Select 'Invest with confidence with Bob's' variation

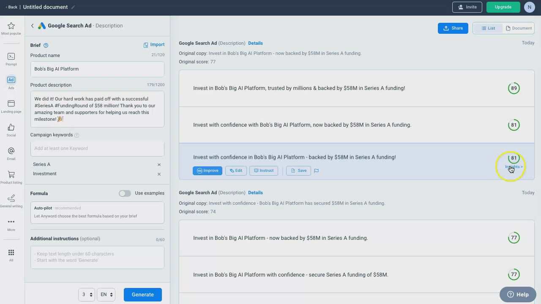[357, 125]
